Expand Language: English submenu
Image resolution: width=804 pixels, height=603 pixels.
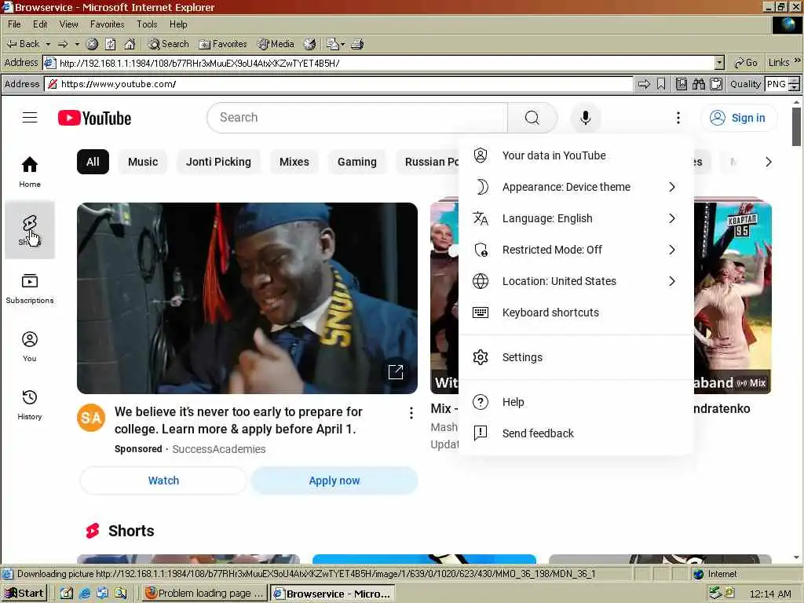(576, 218)
